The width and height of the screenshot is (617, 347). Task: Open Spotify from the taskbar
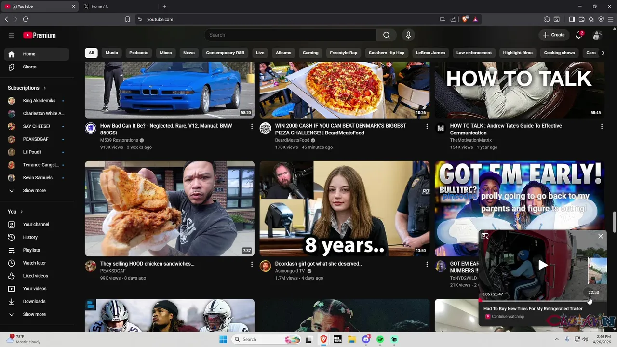[x=380, y=339]
